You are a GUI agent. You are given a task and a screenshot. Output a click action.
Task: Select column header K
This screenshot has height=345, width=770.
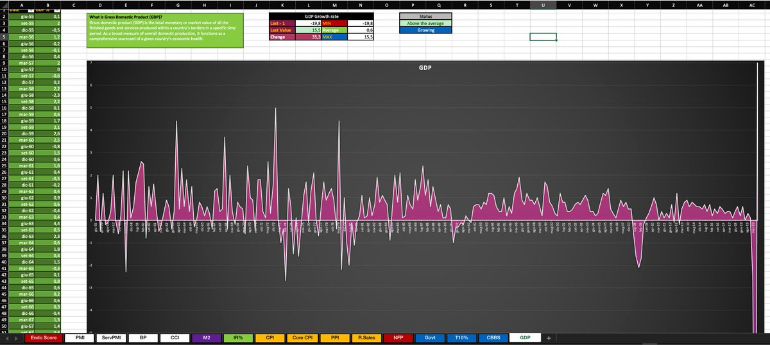[282, 4]
